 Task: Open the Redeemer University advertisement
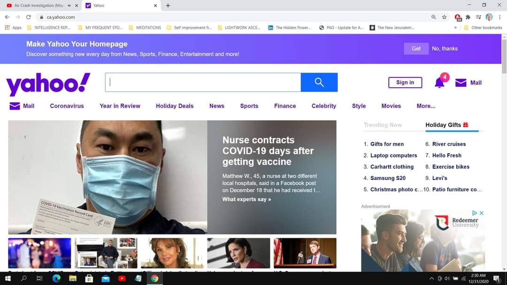(x=423, y=240)
